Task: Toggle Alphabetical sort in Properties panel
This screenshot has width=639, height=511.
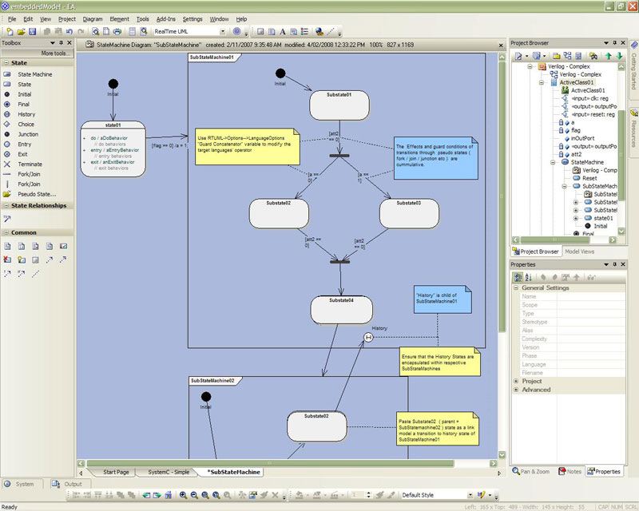Action: 529,278
